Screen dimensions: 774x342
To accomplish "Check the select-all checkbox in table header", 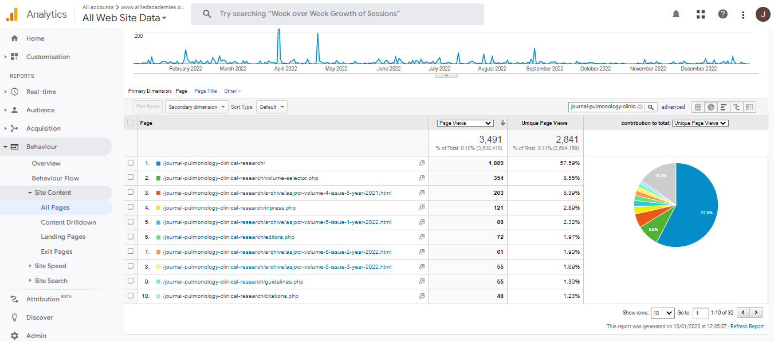I will click(x=131, y=123).
